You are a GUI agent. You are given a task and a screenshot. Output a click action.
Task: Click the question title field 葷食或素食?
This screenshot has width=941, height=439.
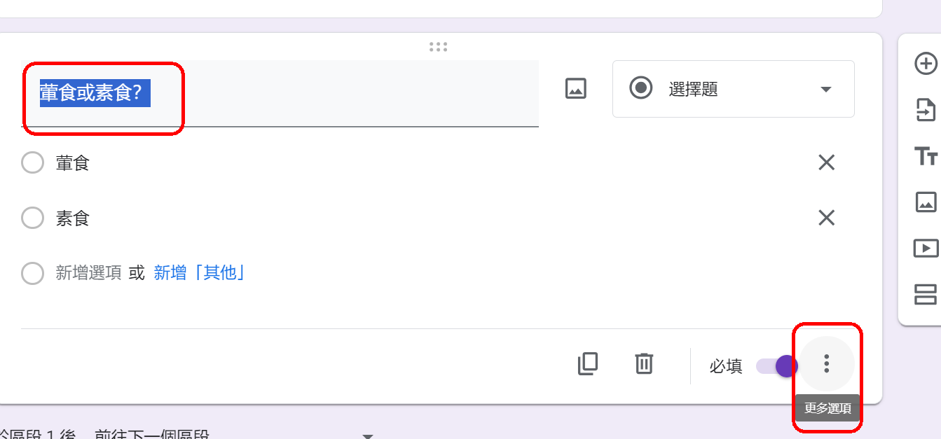(x=280, y=93)
